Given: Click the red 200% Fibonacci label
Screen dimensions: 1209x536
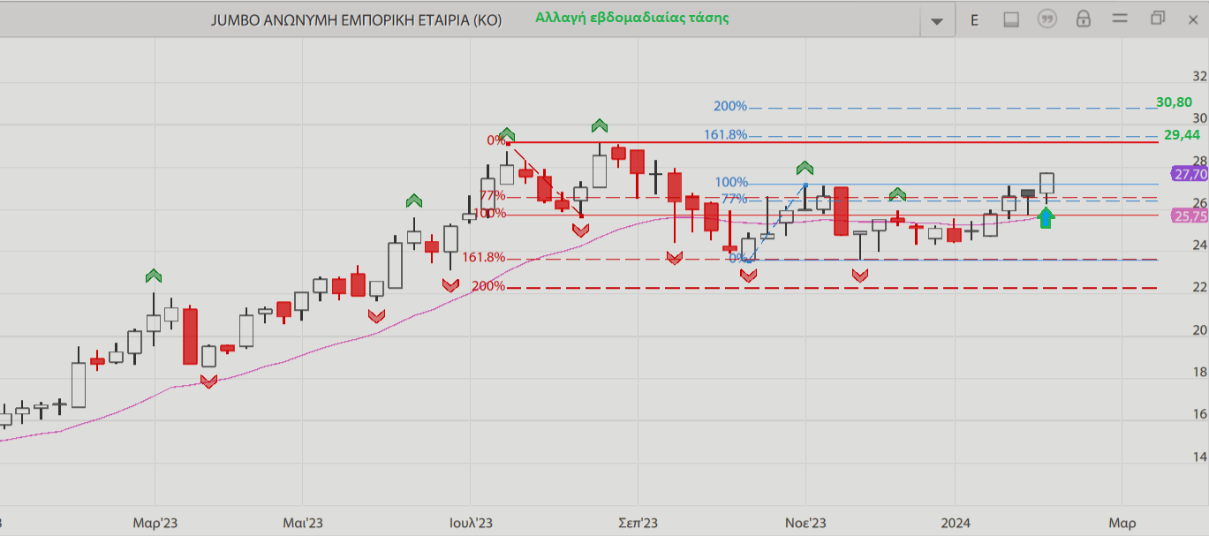Looking at the screenshot, I should (x=488, y=286).
